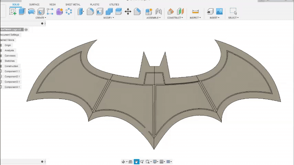Collapse the browser panel header
294x165 pixels.
tap(42, 23)
